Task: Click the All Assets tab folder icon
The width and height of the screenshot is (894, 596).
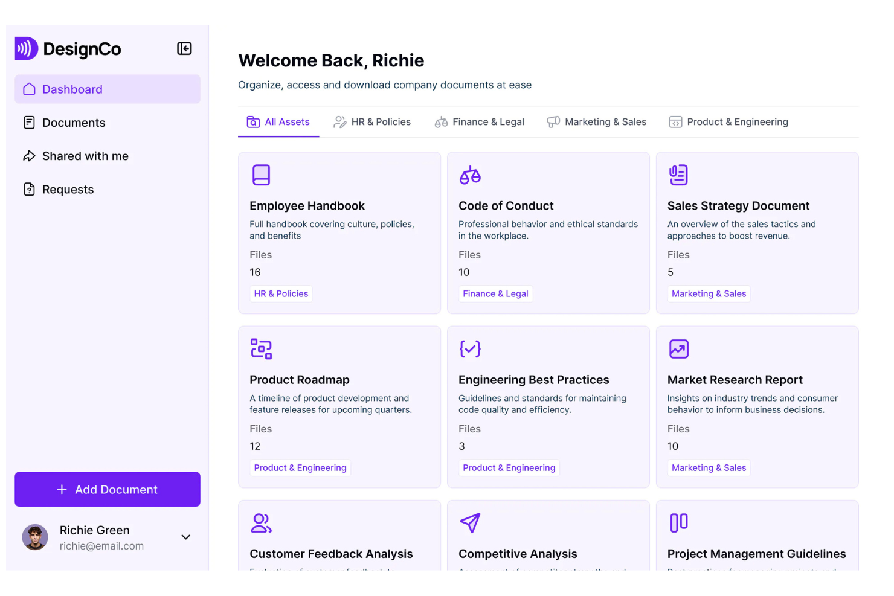Action: (x=253, y=122)
